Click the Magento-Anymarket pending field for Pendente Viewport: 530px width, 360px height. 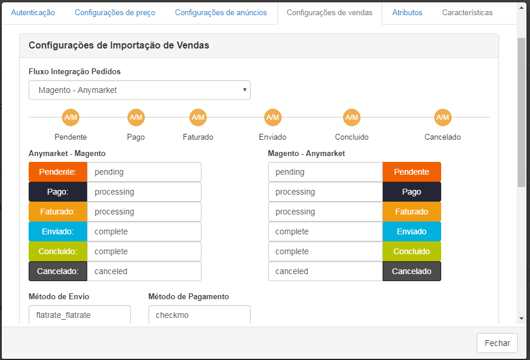click(x=325, y=172)
